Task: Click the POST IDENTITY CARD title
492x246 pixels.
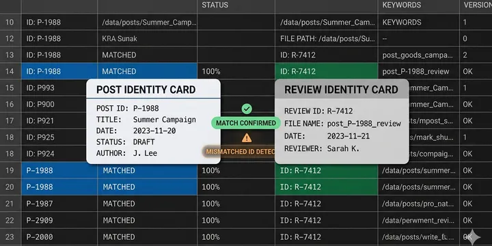Action: point(146,90)
